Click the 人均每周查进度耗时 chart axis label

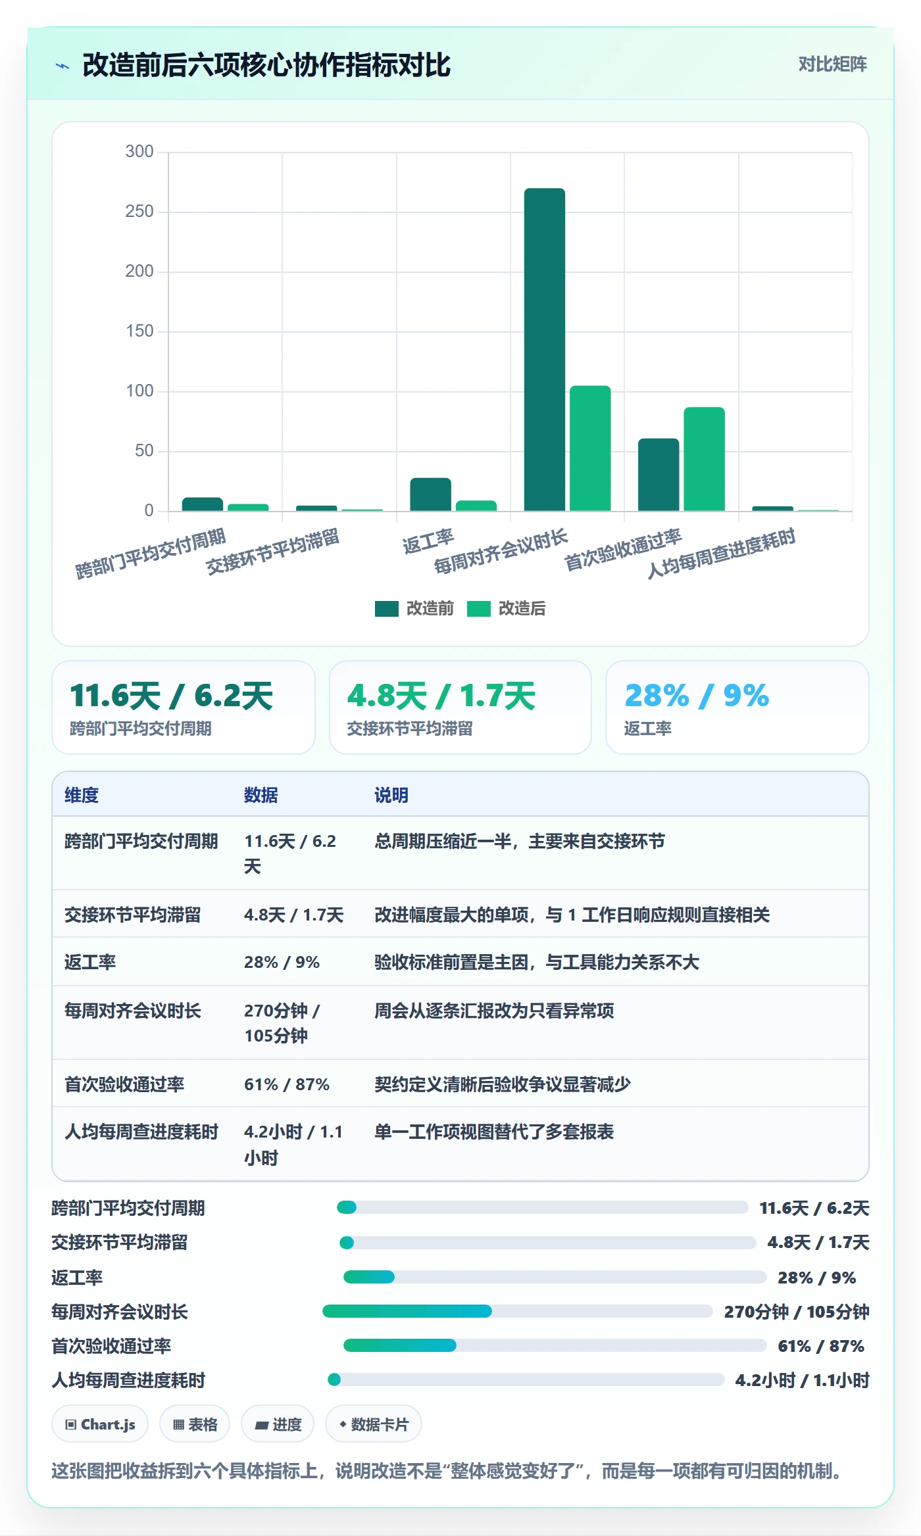(x=721, y=553)
